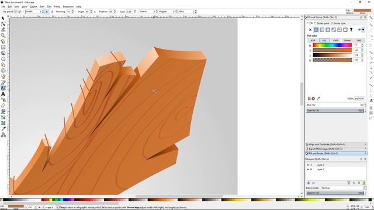374x210 pixels.
Task: Open the Filters menu
Action: pos(57,6)
